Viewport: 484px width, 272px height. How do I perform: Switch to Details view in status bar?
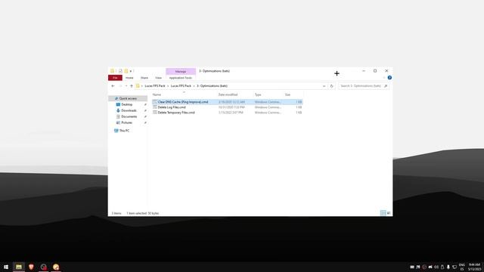[x=383, y=213]
